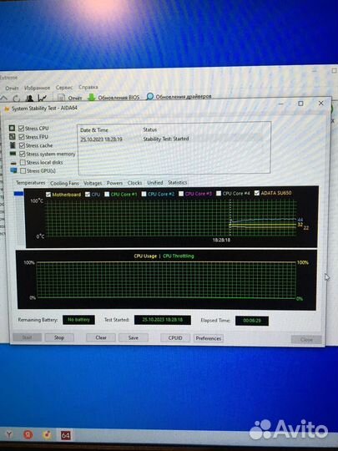This screenshot has width=338, height=451.
Task: Click the FPU icon beside Stress FPU
Action: pyautogui.click(x=12, y=137)
